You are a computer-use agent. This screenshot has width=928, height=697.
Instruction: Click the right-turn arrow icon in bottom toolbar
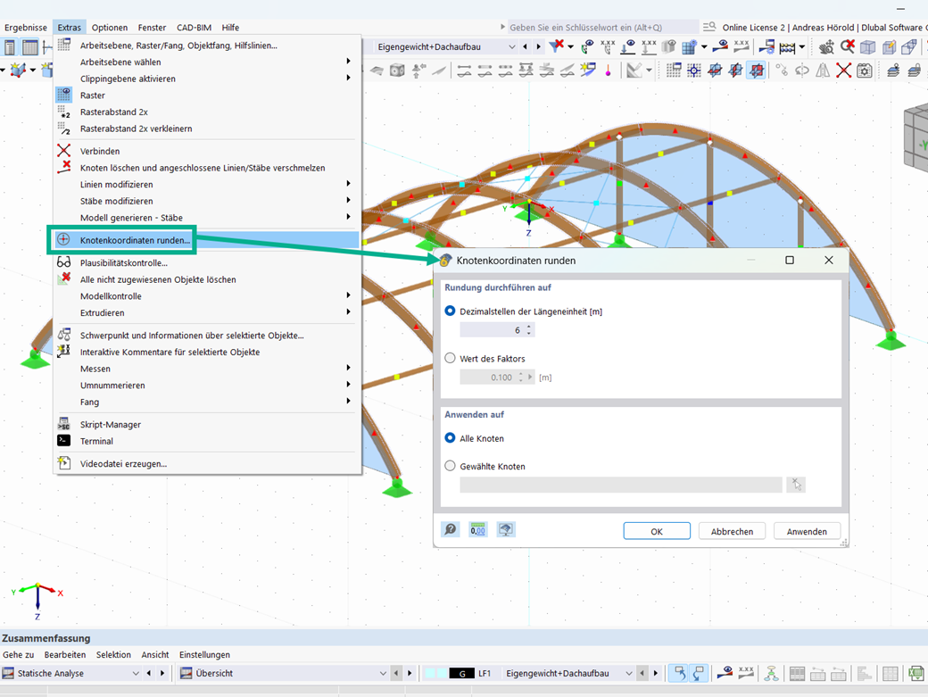(x=699, y=673)
